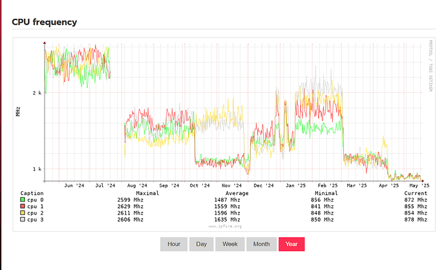Click average value '1596 Mhz'
446x270 pixels.
tap(227, 213)
